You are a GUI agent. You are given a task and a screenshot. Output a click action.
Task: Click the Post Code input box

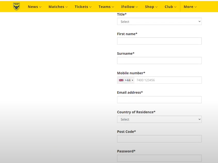click(x=159, y=139)
